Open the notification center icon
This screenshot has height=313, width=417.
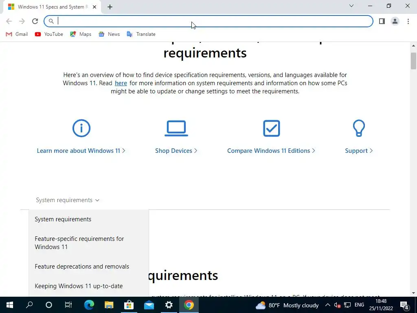(x=404, y=305)
